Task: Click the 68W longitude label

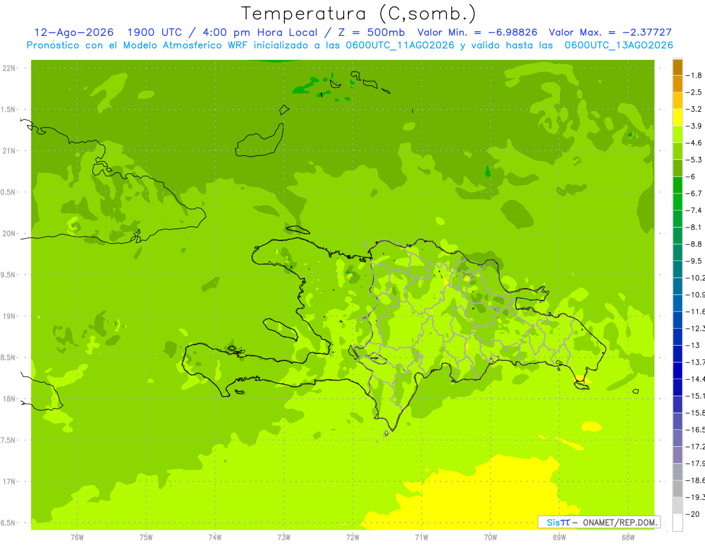Action: pos(628,537)
